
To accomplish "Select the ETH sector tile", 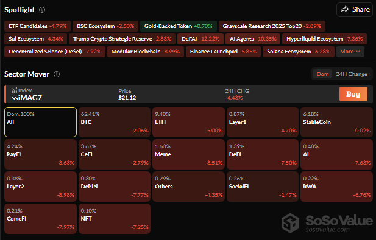I will pos(188,122).
